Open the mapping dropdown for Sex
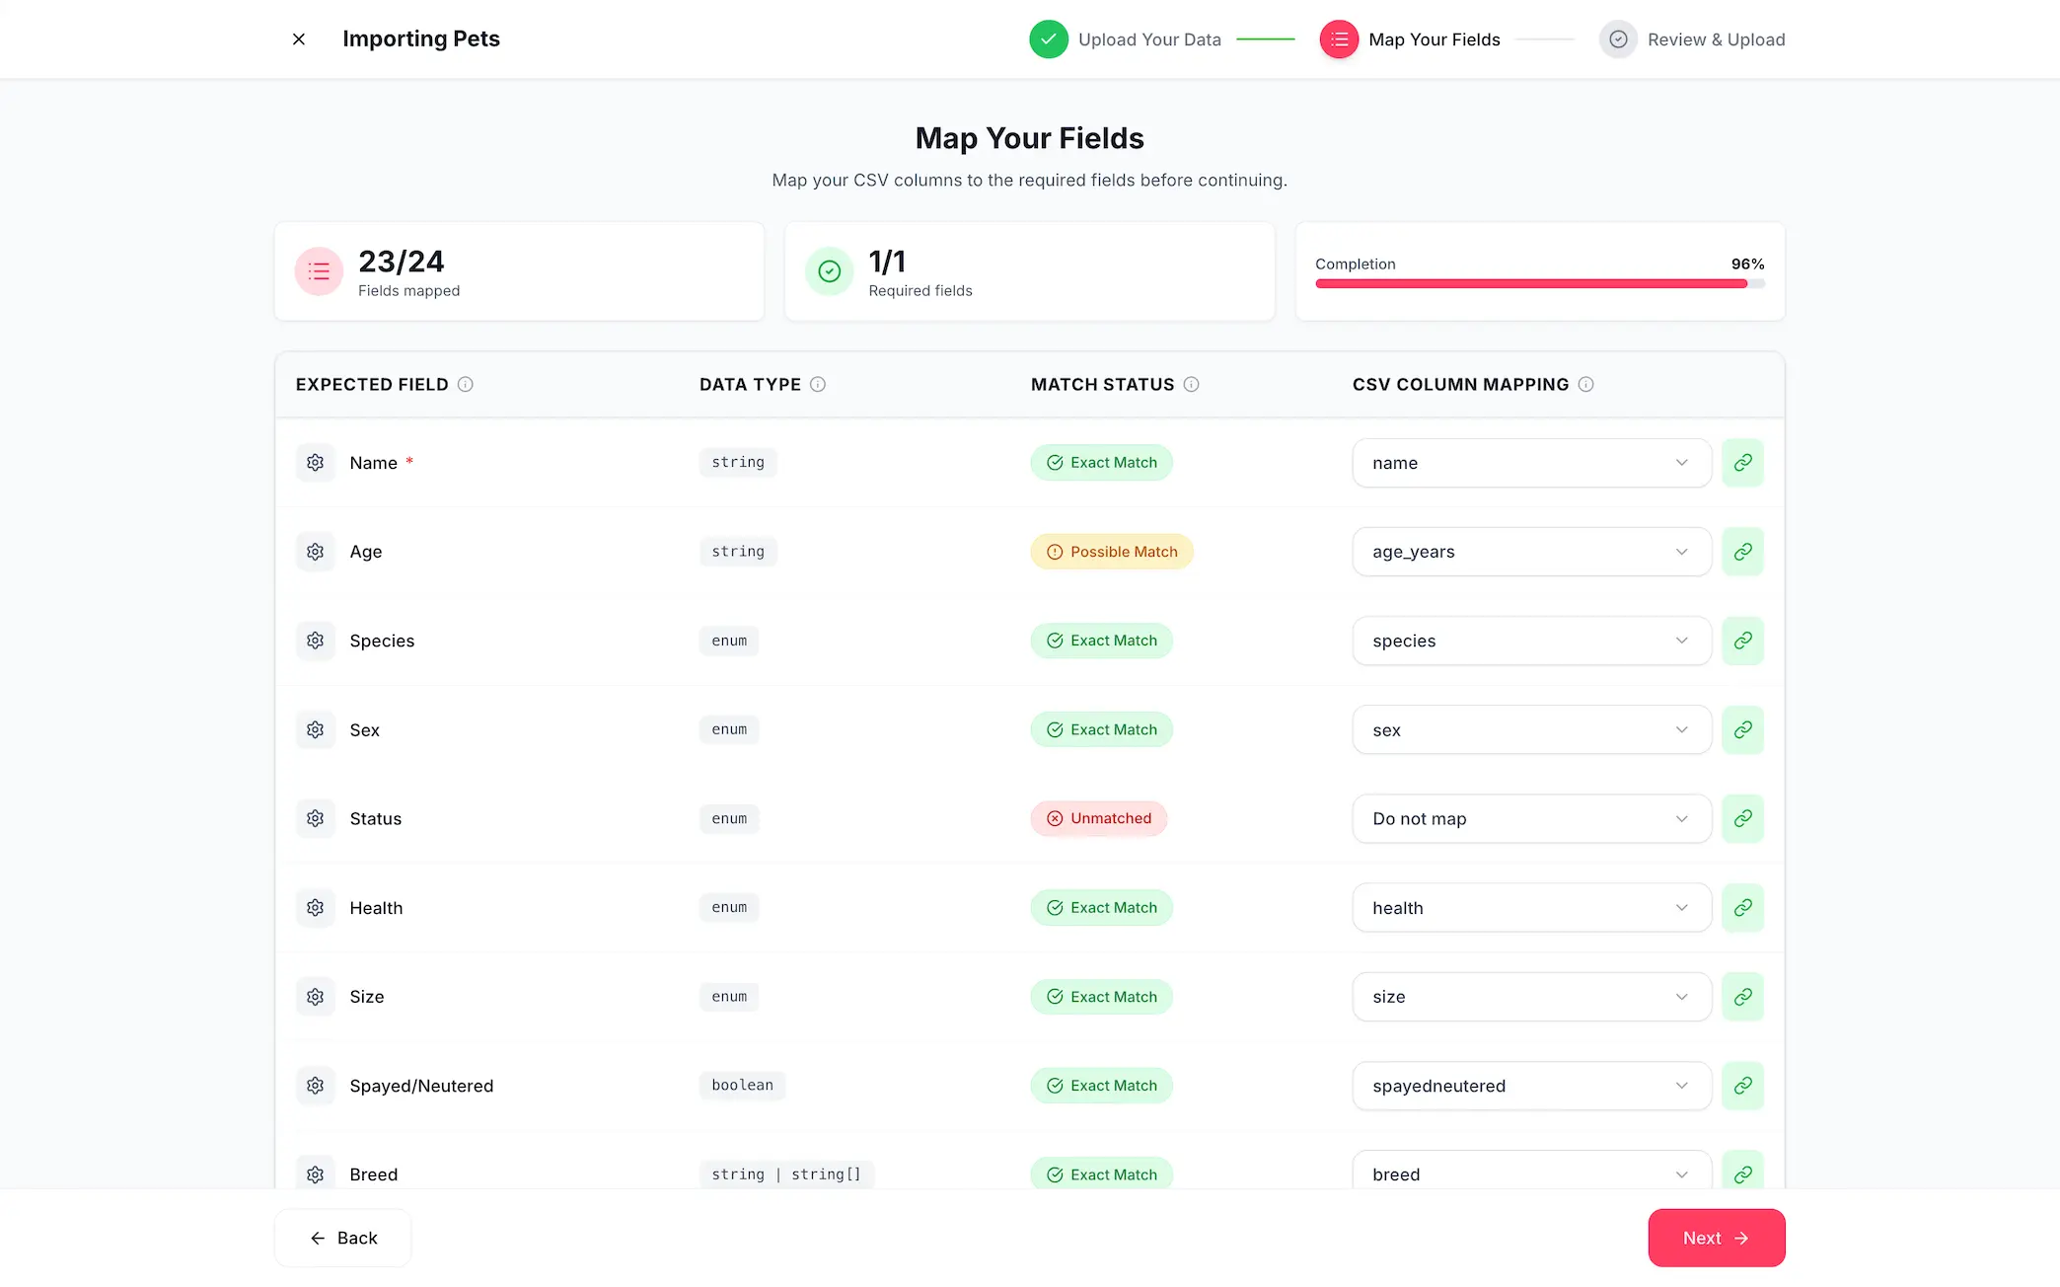The image size is (2060, 1287). coord(1530,729)
